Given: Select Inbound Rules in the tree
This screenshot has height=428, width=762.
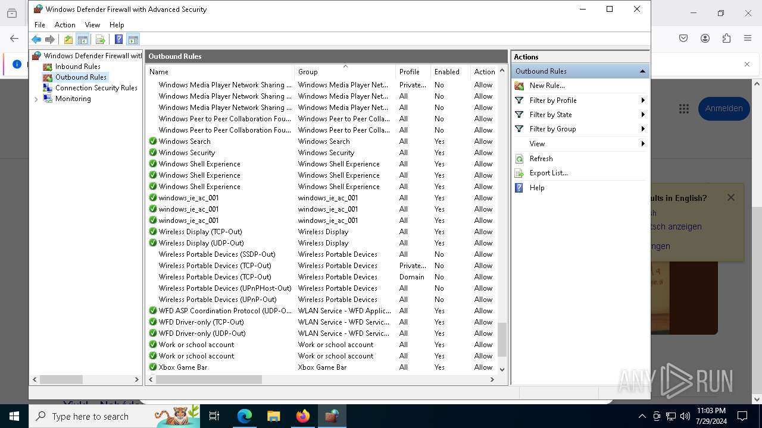Looking at the screenshot, I should click(77, 67).
